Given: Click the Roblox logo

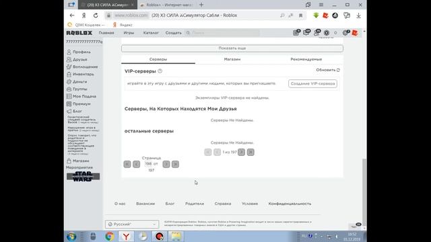Looking at the screenshot, I should click(79, 33).
